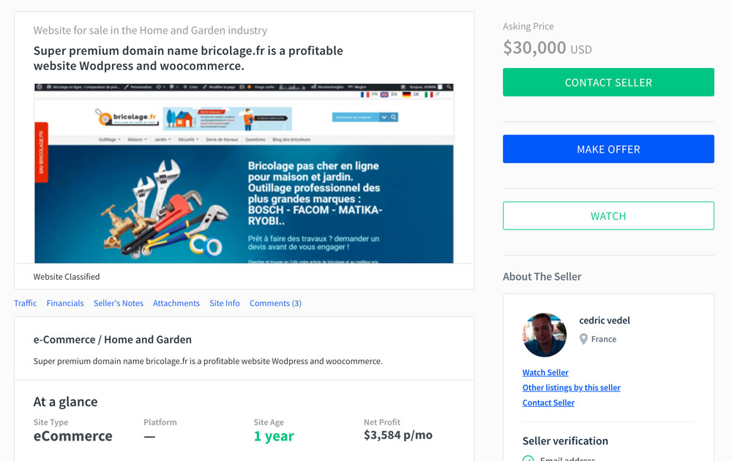Click the France location pin icon
Viewport: 732px width, 461px height.
click(583, 339)
